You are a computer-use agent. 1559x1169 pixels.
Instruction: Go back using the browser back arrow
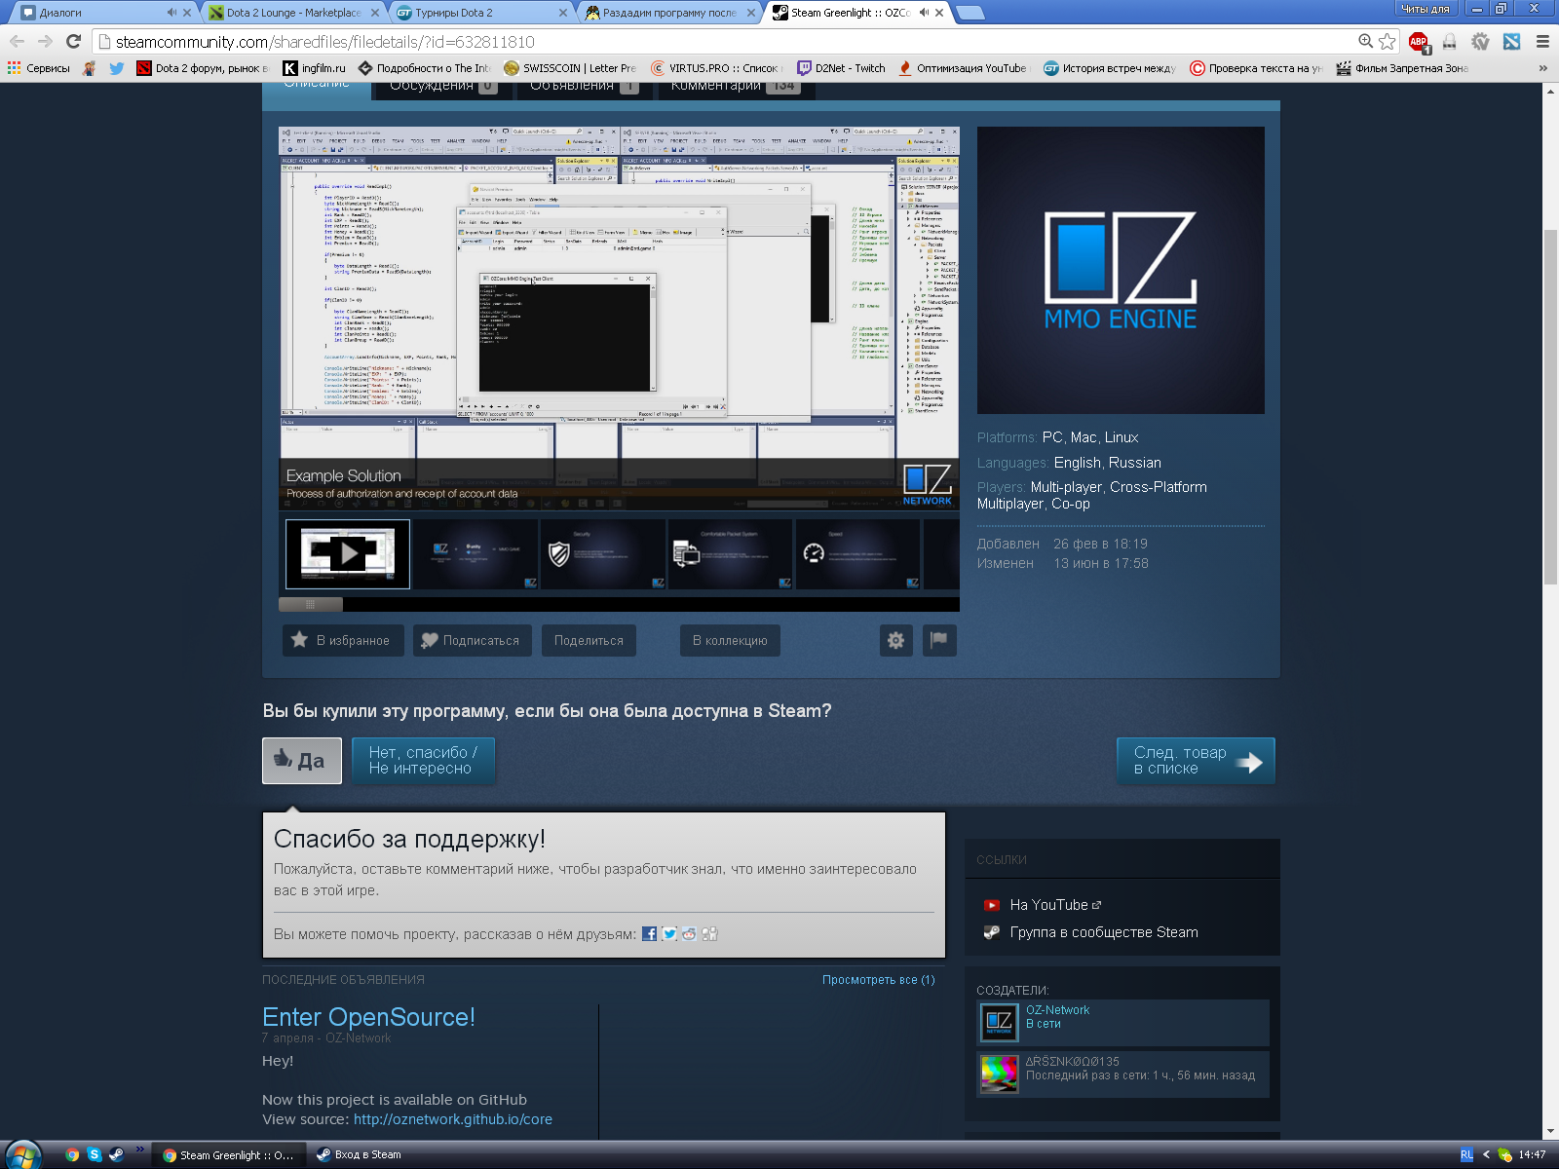pyautogui.click(x=17, y=41)
